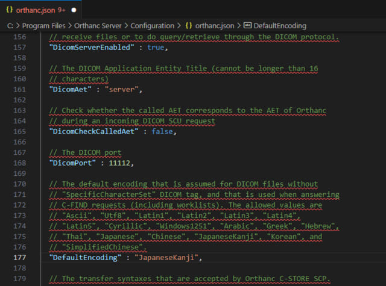Click the 11112 DicomPort number

pyautogui.click(x=119, y=163)
